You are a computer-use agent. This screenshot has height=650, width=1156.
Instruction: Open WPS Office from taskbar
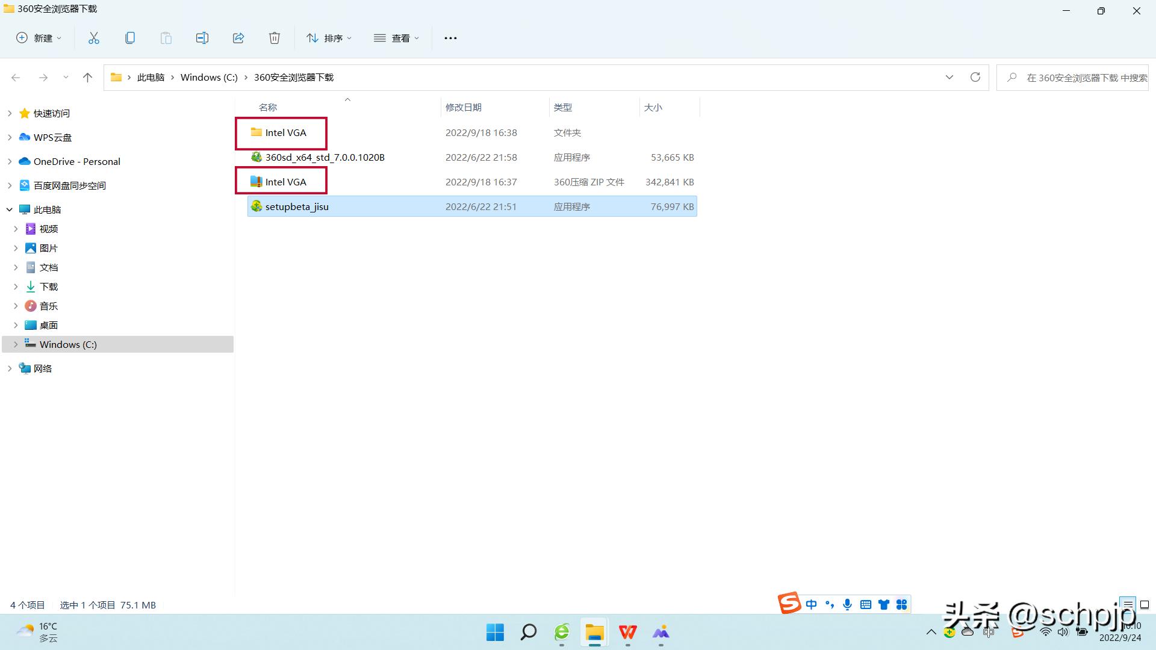point(627,632)
